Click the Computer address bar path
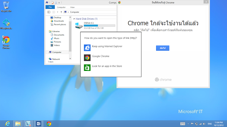Viewport: 227px width, 127px height. tap(74, 12)
